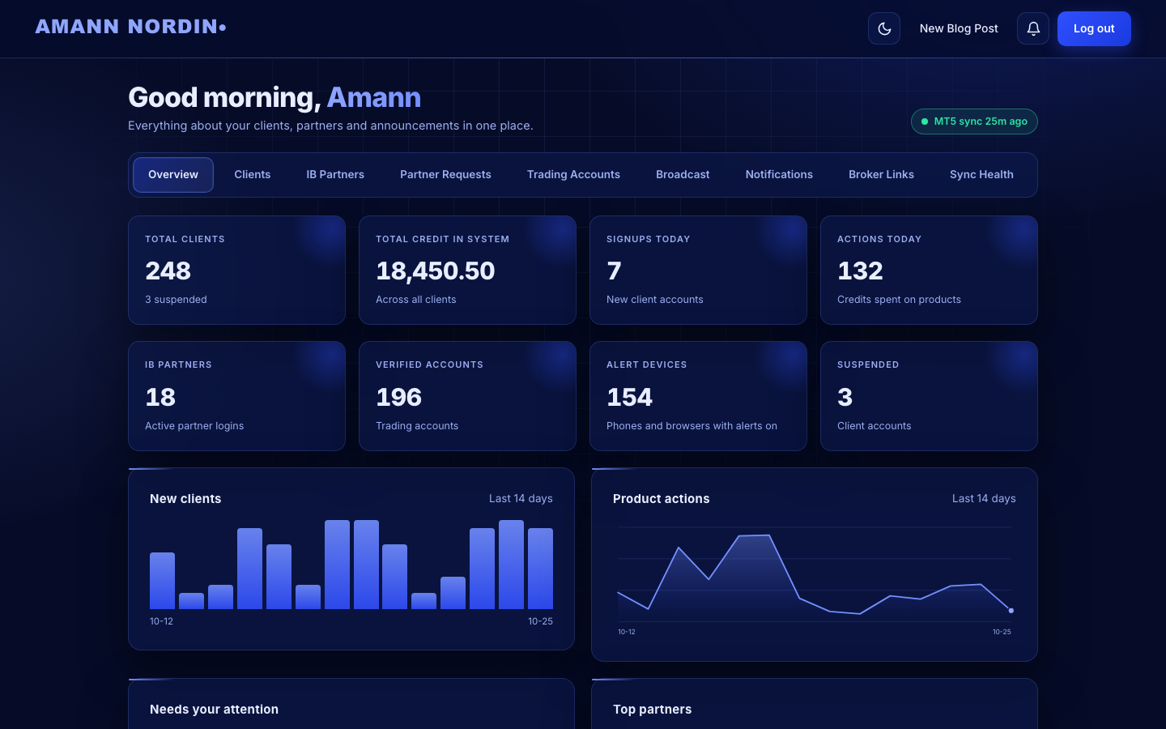Open the Verified Accounts card showing 196
Viewport: 1166px width, 729px height.
tap(467, 396)
